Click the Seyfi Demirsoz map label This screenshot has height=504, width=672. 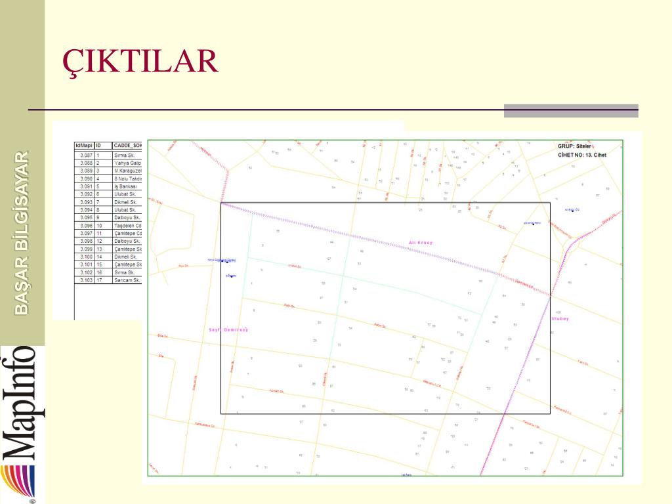point(228,330)
